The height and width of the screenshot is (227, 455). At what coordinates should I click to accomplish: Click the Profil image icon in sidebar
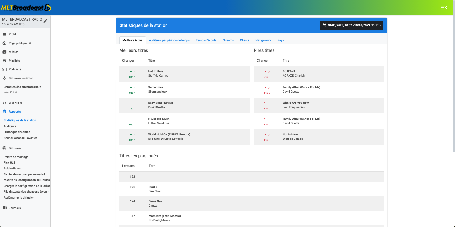click(x=4, y=34)
